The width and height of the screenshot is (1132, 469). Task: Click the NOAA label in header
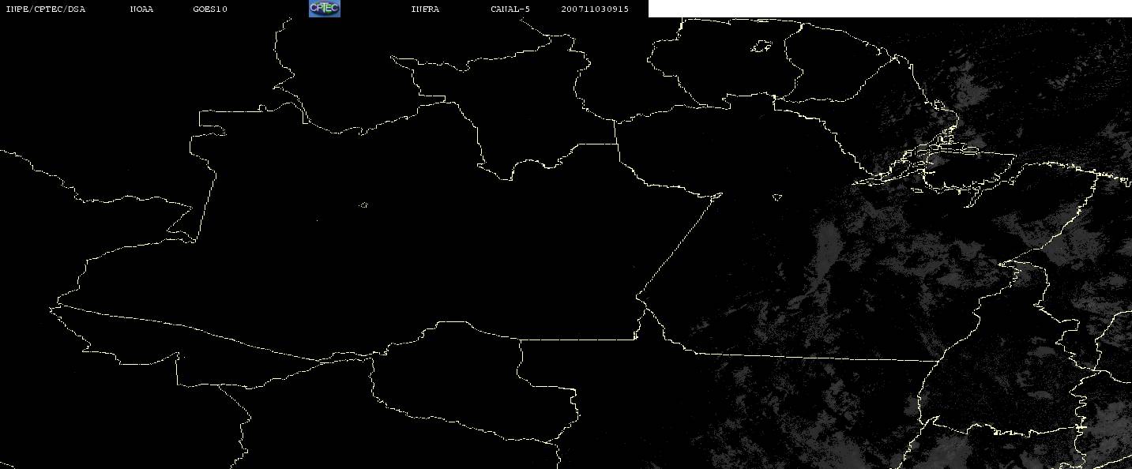click(x=141, y=9)
